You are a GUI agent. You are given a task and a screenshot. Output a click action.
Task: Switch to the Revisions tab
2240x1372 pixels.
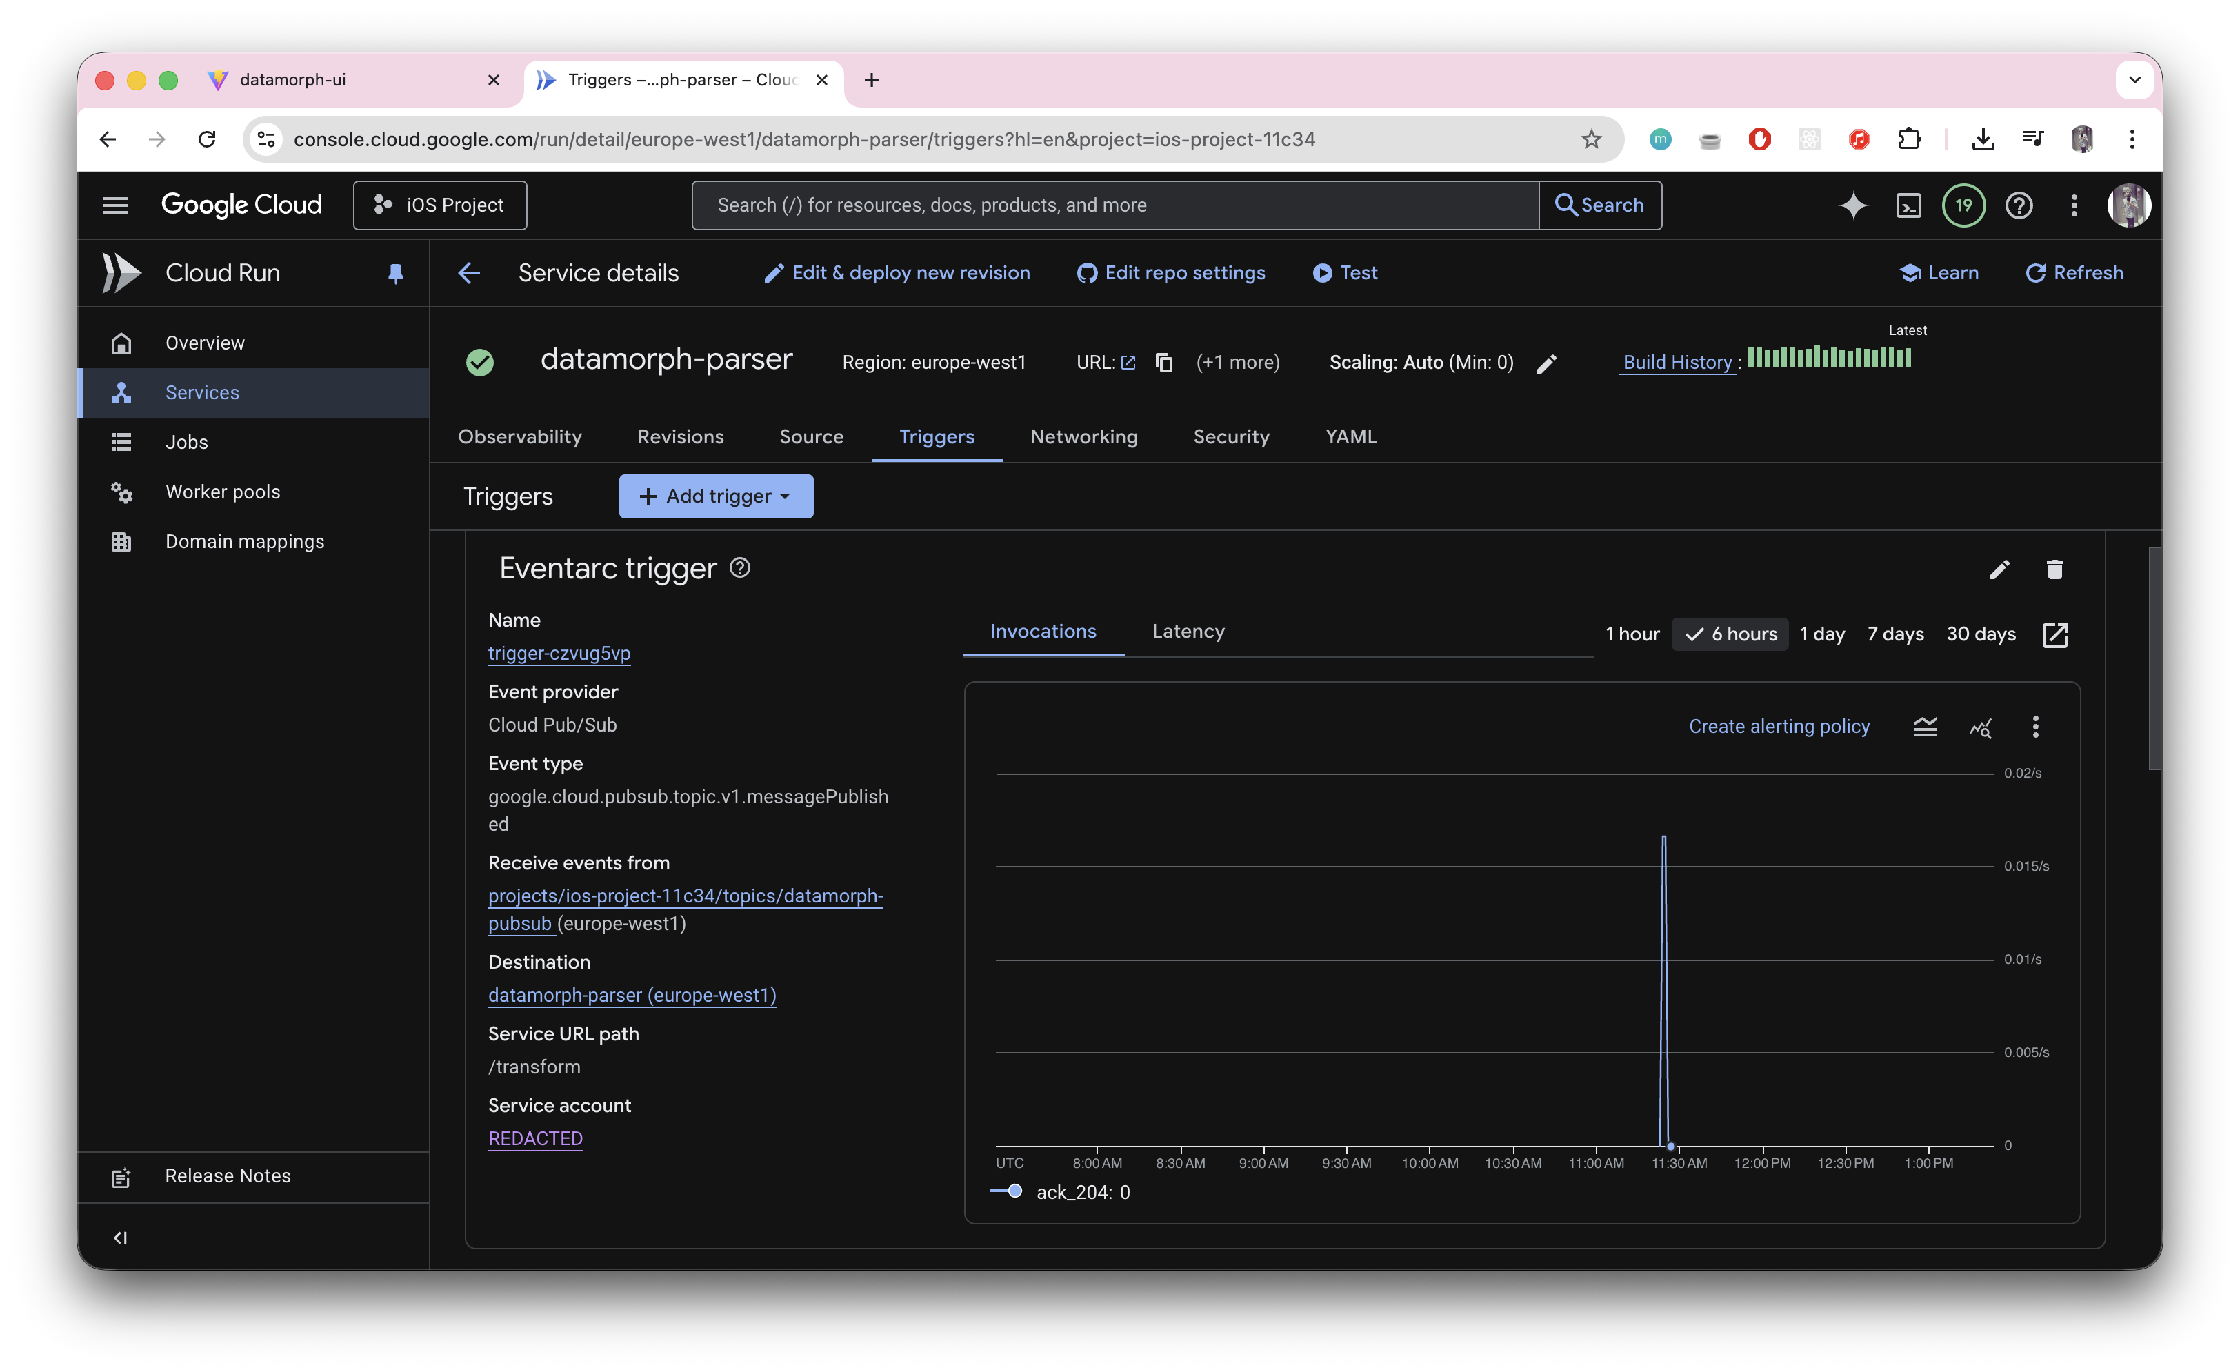[680, 437]
